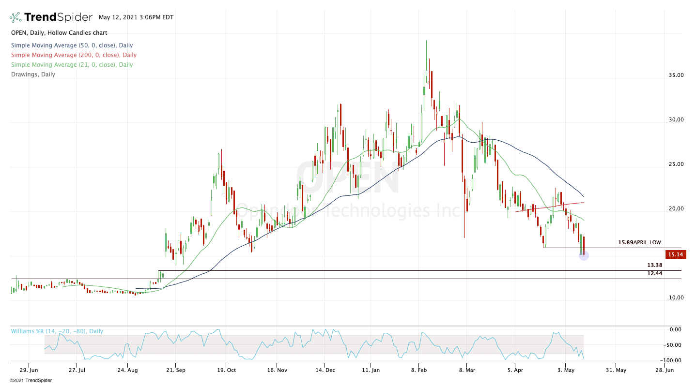The image size is (696, 385).
Task: Click the Drawings, Daily legend label
Action: pyautogui.click(x=33, y=74)
